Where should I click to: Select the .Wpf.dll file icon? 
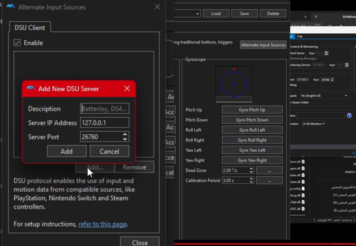(x=303, y=202)
